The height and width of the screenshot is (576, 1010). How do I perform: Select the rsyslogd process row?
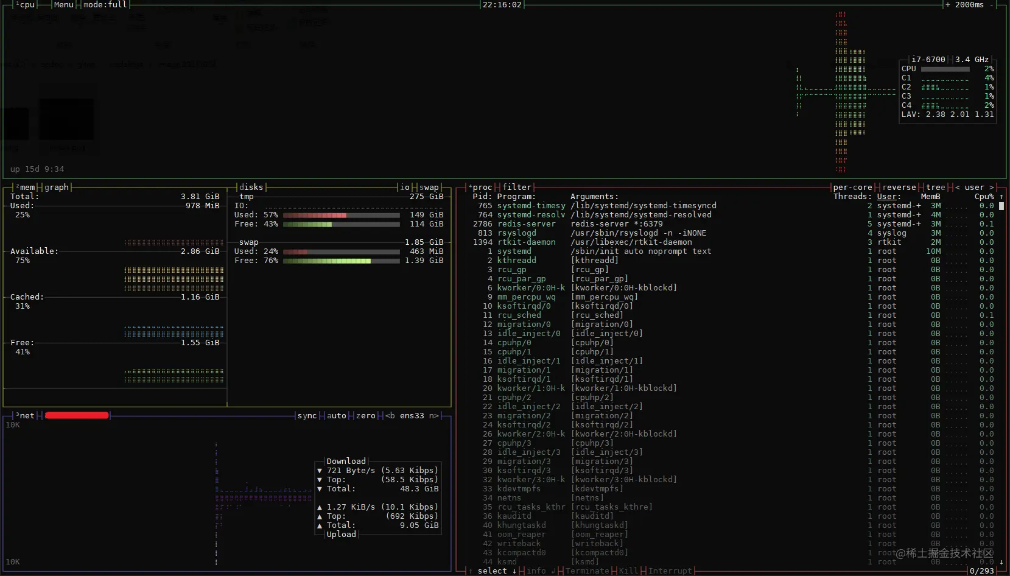pos(733,233)
